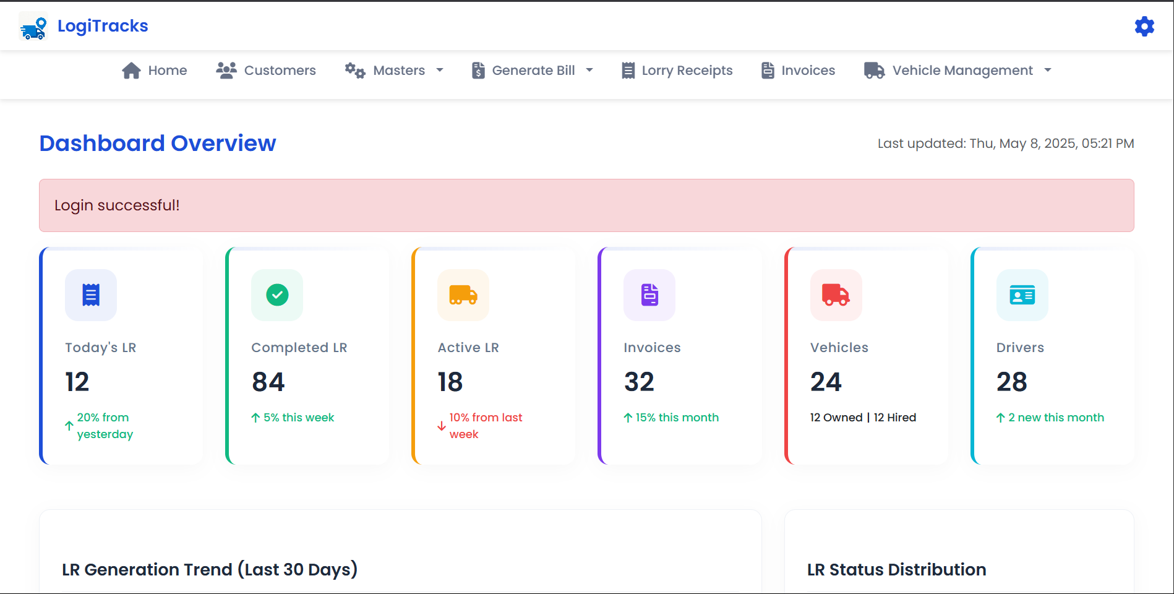Click the LogiTracks truck logo icon
Screen dimensions: 1174x594
coord(33,27)
